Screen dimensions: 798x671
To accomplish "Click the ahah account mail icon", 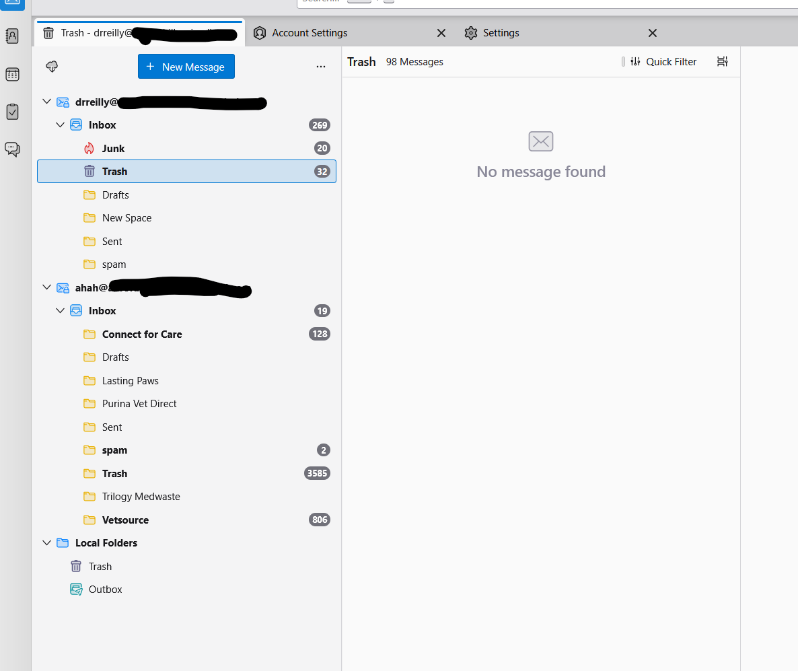I will point(63,288).
